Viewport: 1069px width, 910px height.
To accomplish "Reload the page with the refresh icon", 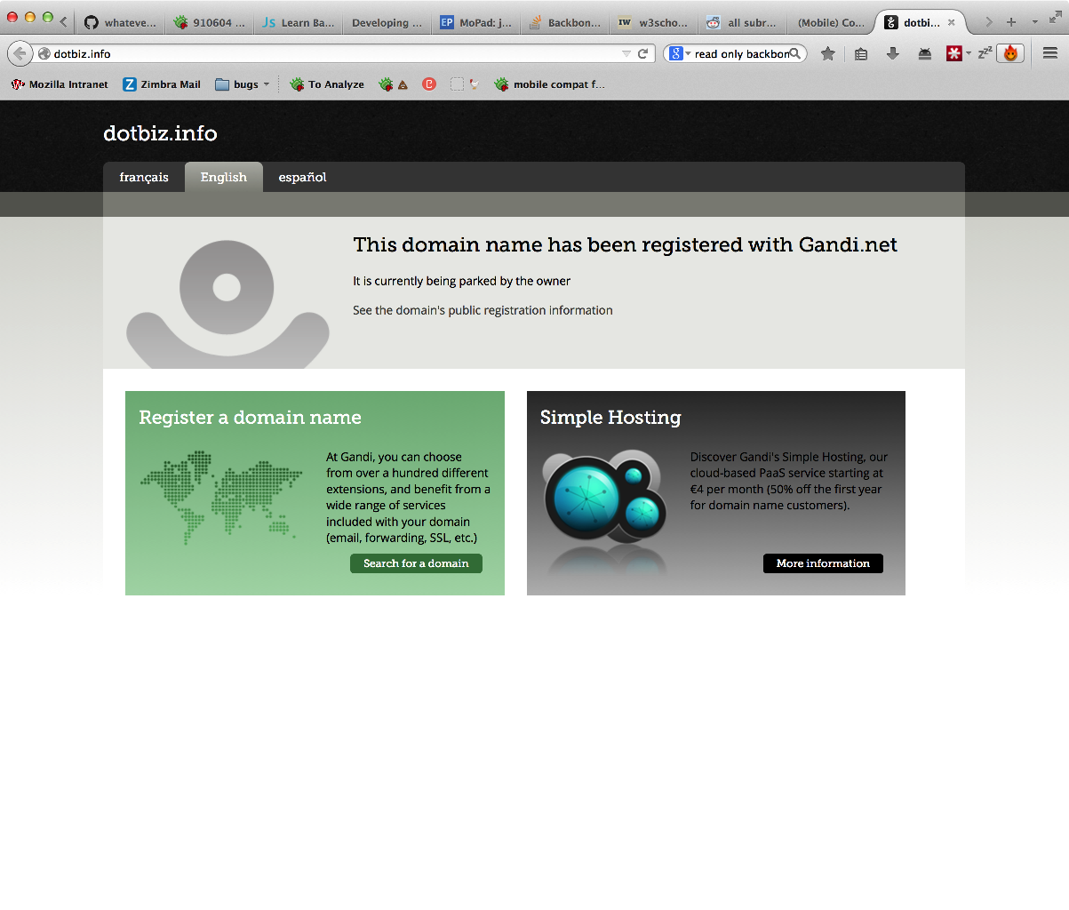I will [x=642, y=54].
